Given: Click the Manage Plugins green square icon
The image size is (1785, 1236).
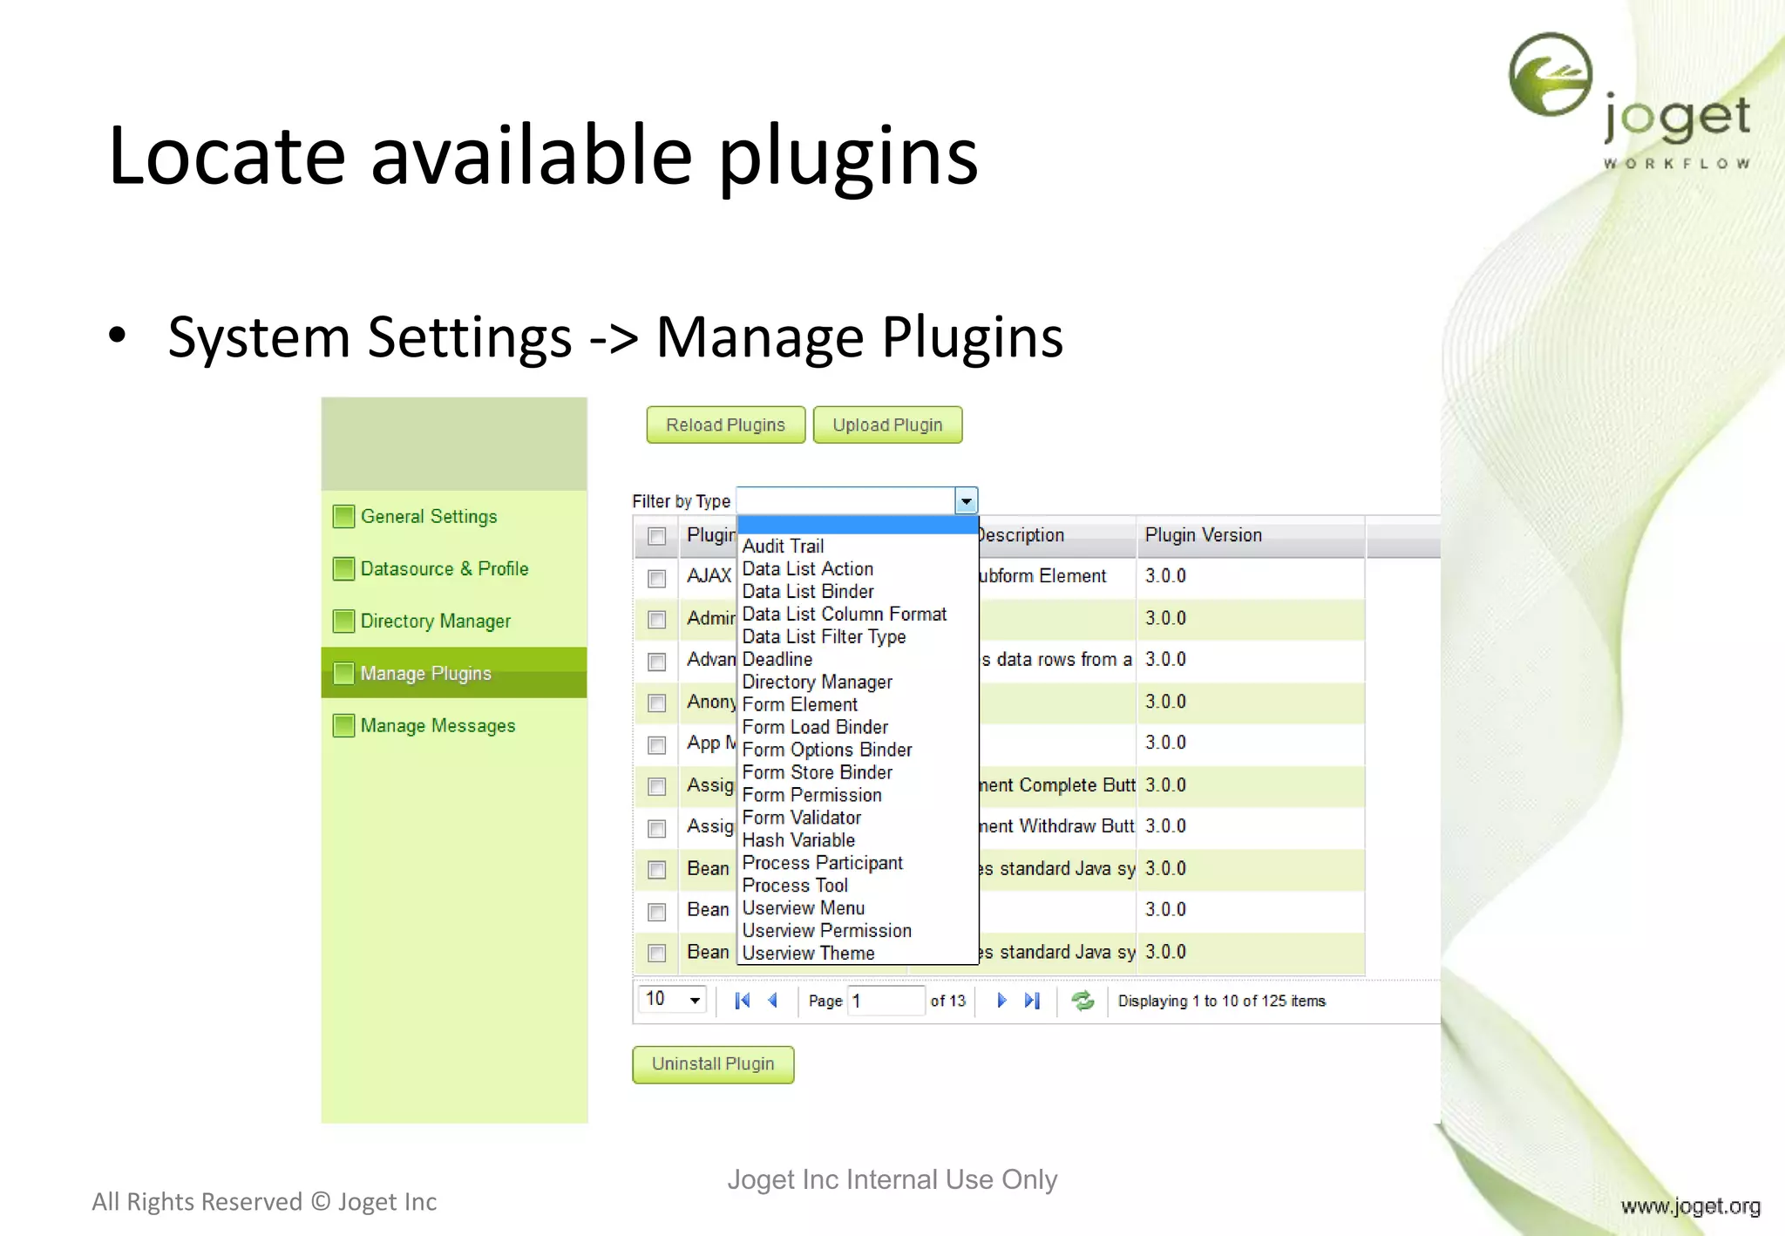Looking at the screenshot, I should [x=344, y=673].
